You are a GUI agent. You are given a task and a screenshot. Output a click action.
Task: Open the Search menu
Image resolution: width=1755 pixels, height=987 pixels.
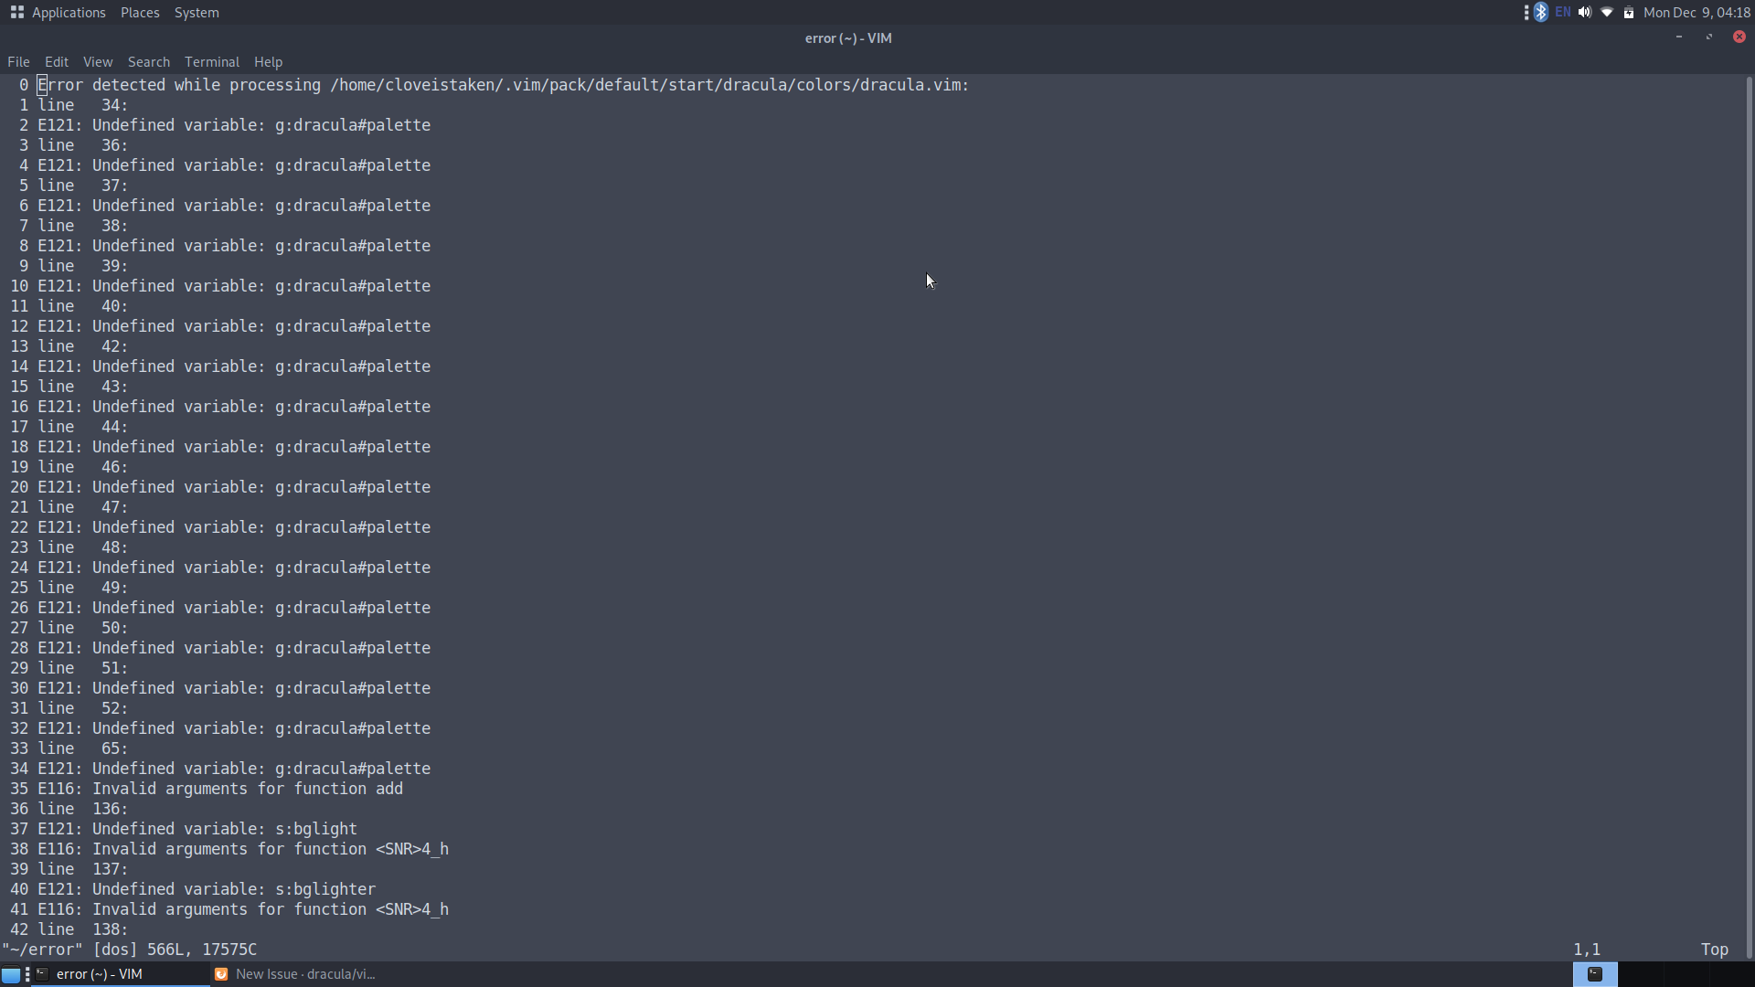point(148,61)
